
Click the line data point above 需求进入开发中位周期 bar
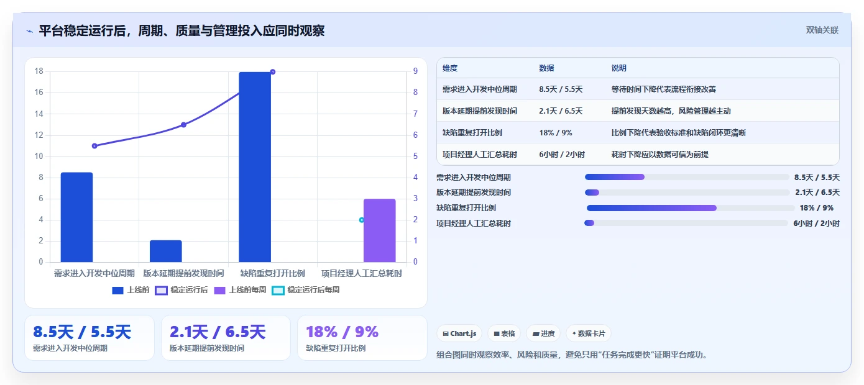coord(94,146)
